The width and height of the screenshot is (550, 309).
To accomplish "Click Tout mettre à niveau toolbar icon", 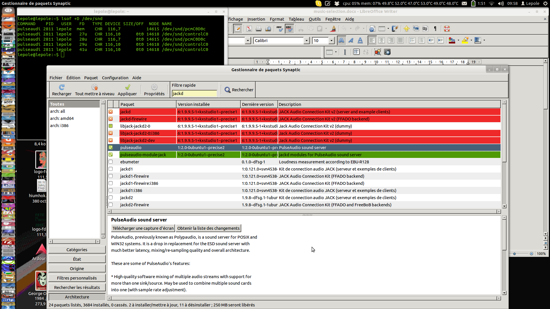I will (x=95, y=87).
